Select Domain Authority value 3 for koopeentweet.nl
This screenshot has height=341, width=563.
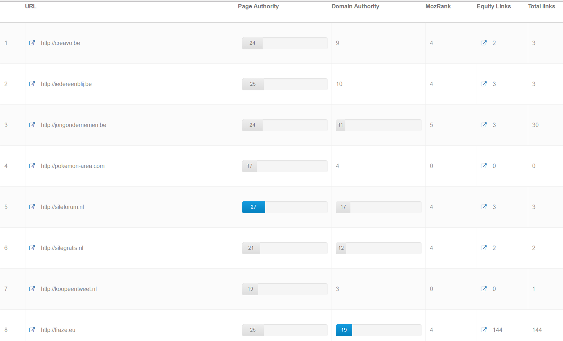337,289
